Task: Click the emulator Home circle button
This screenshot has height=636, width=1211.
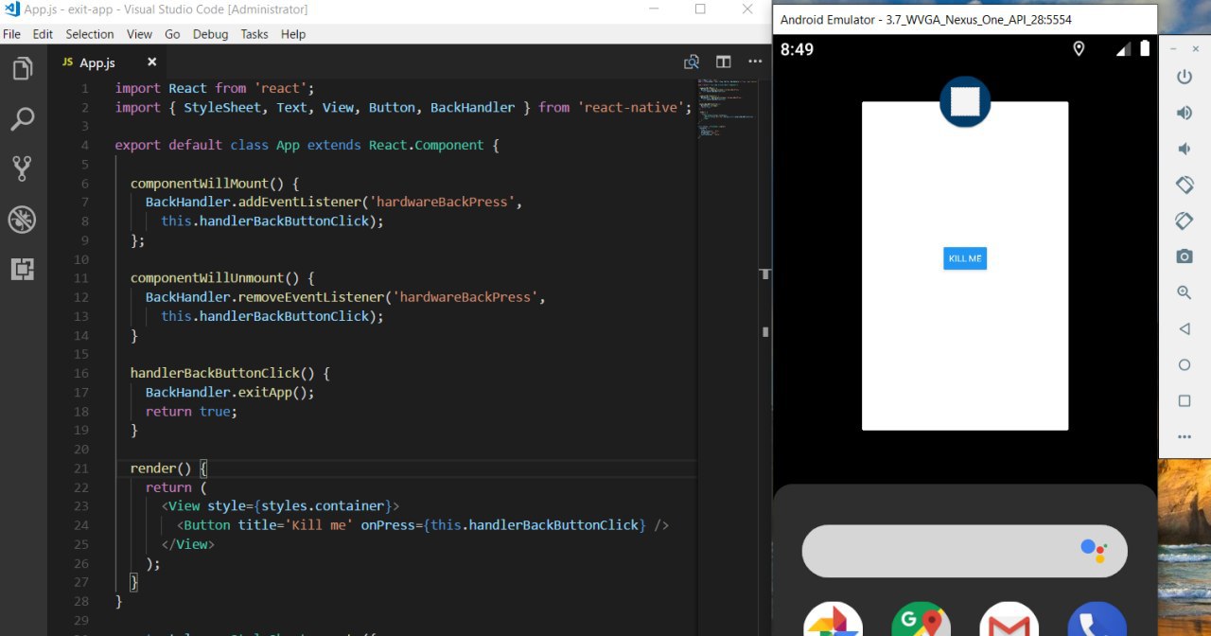Action: click(x=1184, y=364)
